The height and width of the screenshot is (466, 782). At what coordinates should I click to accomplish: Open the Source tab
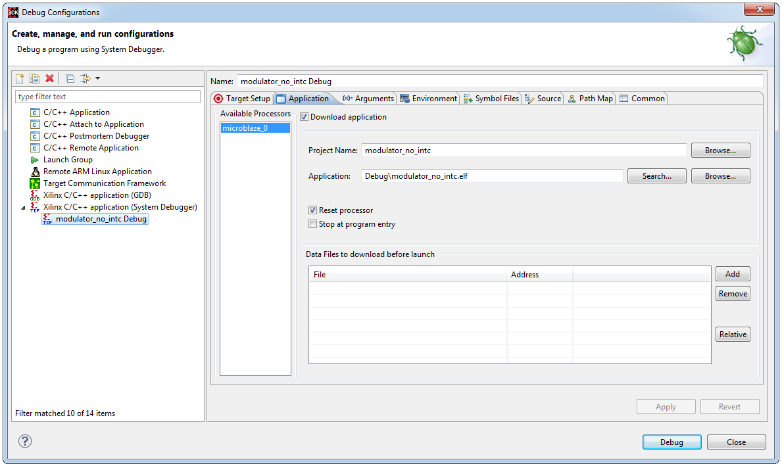[543, 99]
